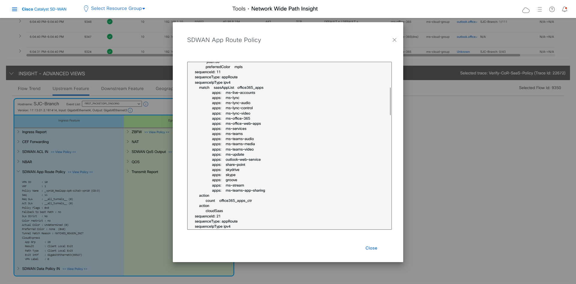Screen dimensions: 576x284
Task: Expand the Transmit Report row
Action: (128, 172)
